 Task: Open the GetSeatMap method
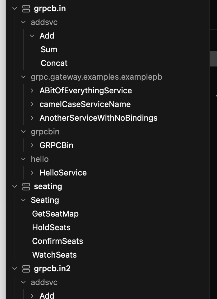pos(55,214)
